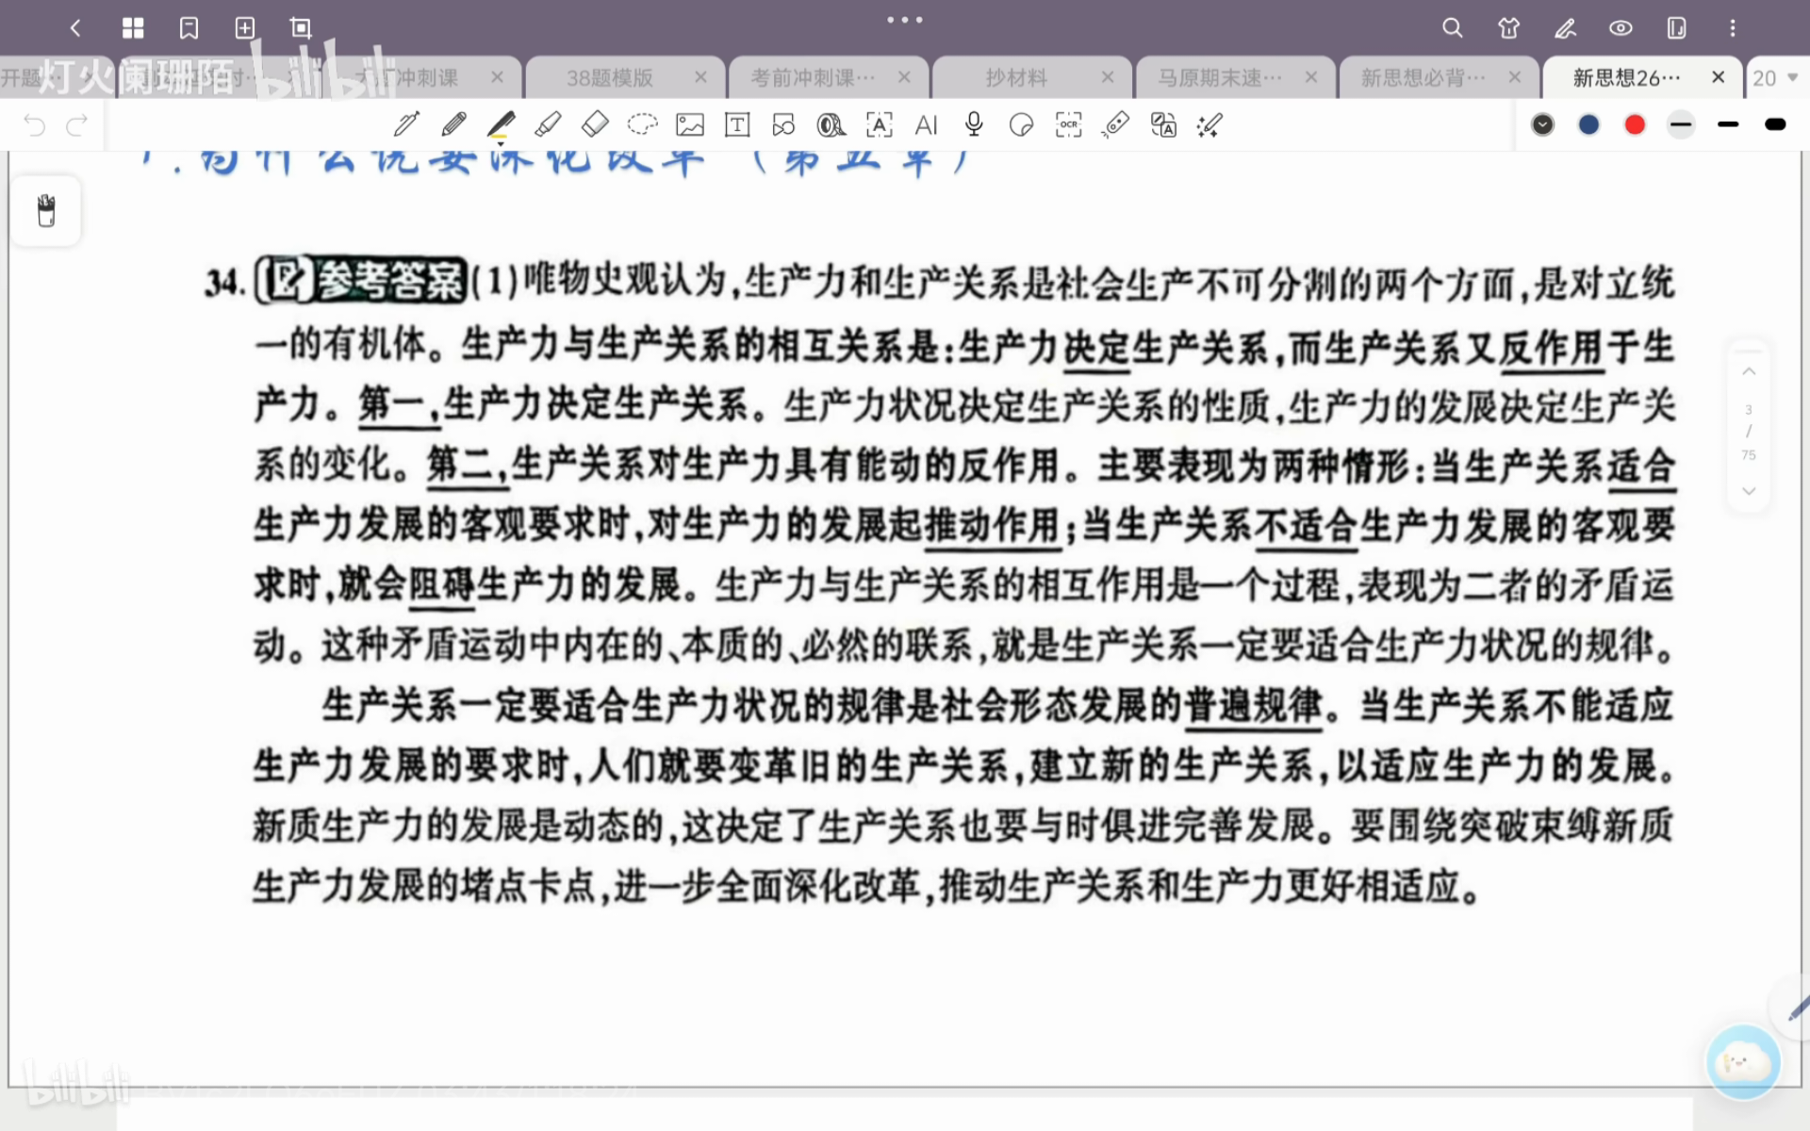Open the AI assistant tool
The height and width of the screenshot is (1131, 1810).
pos(927,124)
